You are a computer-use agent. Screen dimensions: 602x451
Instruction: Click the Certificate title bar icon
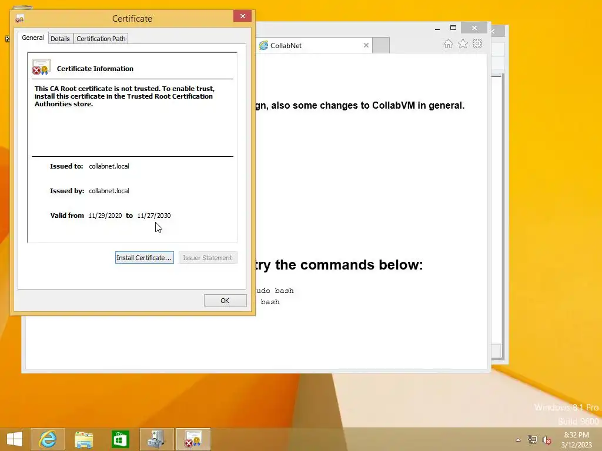(x=19, y=18)
